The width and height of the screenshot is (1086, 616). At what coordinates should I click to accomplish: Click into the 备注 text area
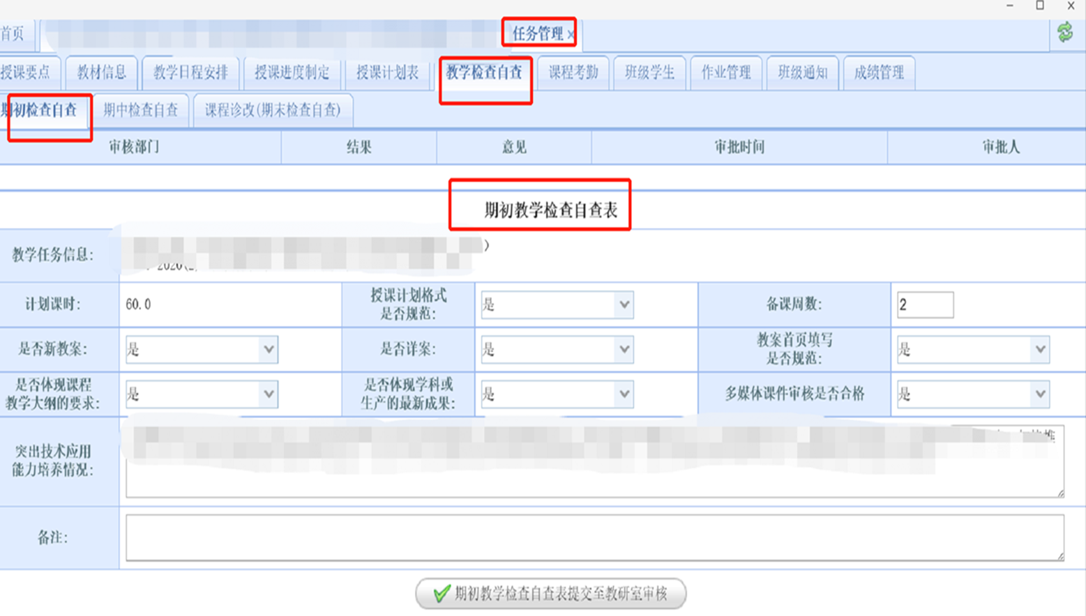pyautogui.click(x=594, y=537)
